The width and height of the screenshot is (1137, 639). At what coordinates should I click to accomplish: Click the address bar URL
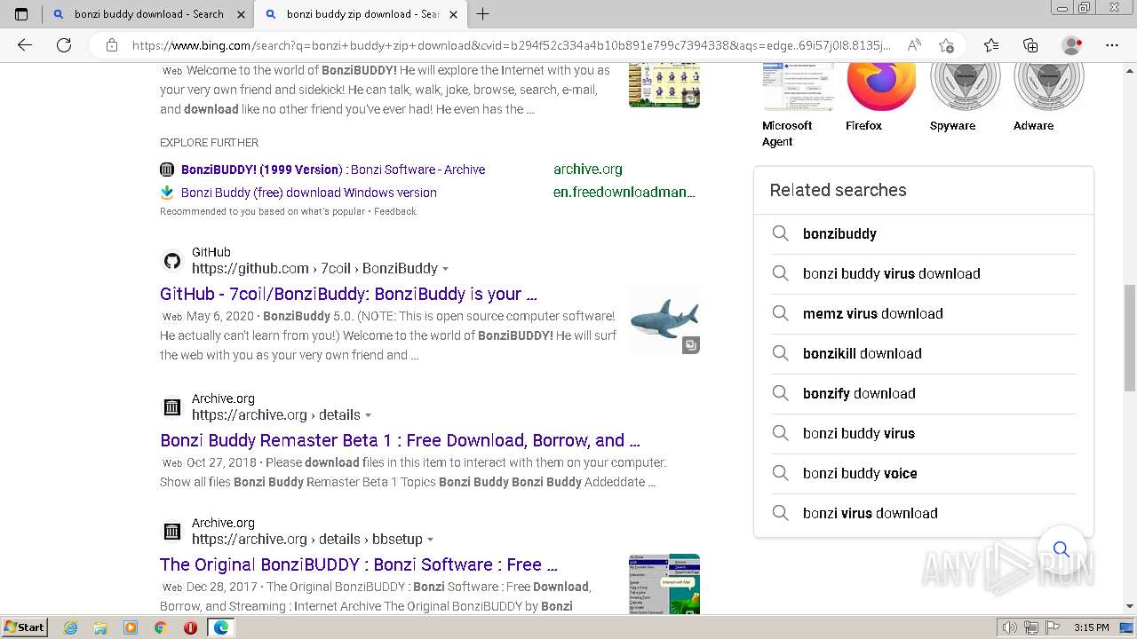tap(511, 45)
